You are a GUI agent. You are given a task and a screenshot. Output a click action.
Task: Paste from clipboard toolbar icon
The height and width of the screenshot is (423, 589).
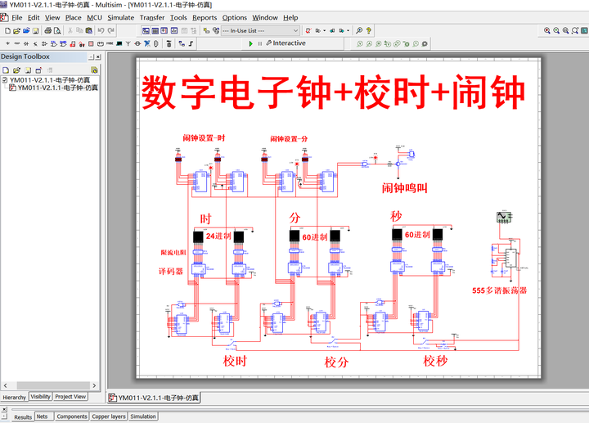tap(89, 31)
